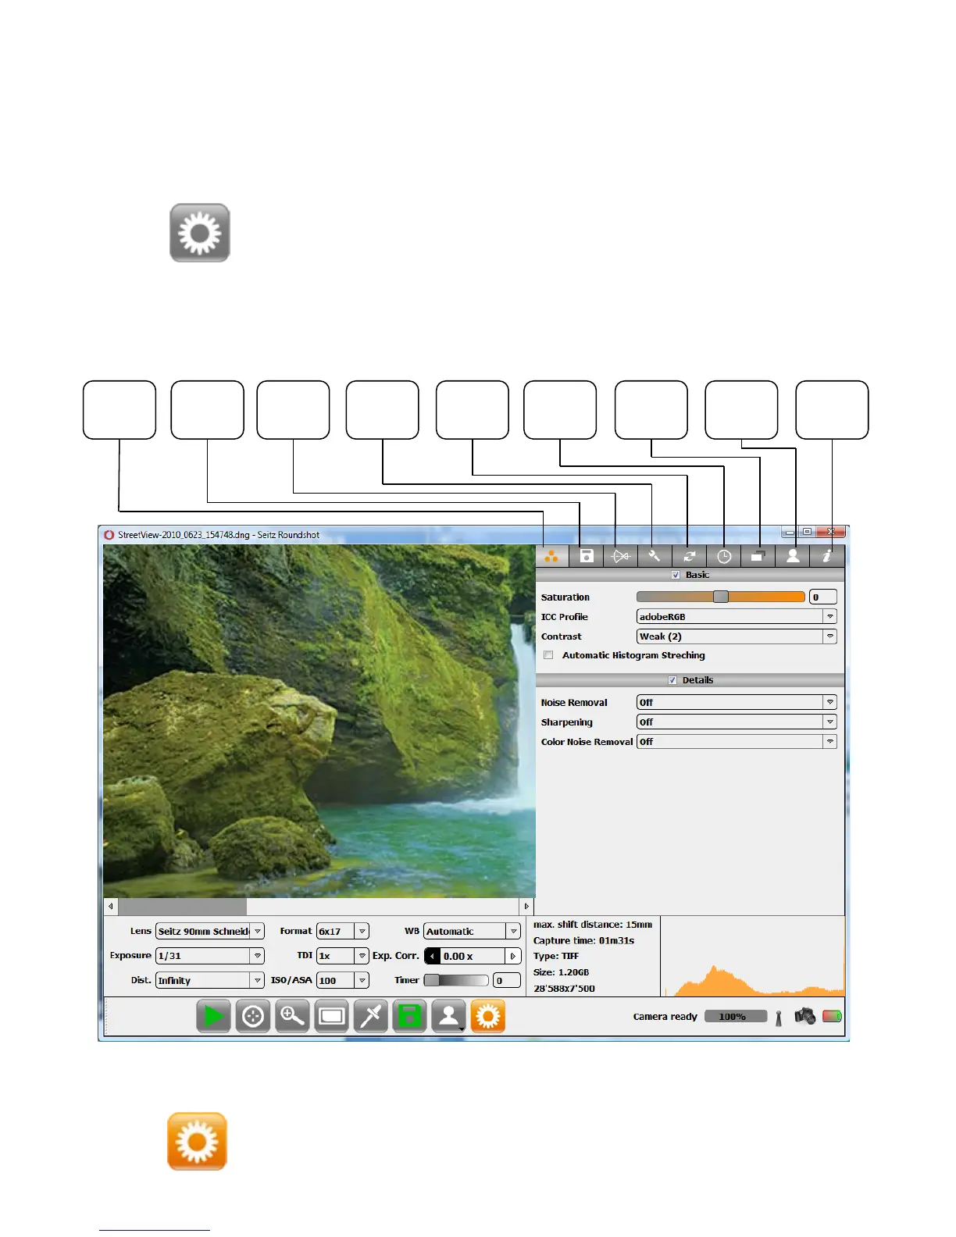Open the user profiles button in bottom toolbar

[449, 1016]
